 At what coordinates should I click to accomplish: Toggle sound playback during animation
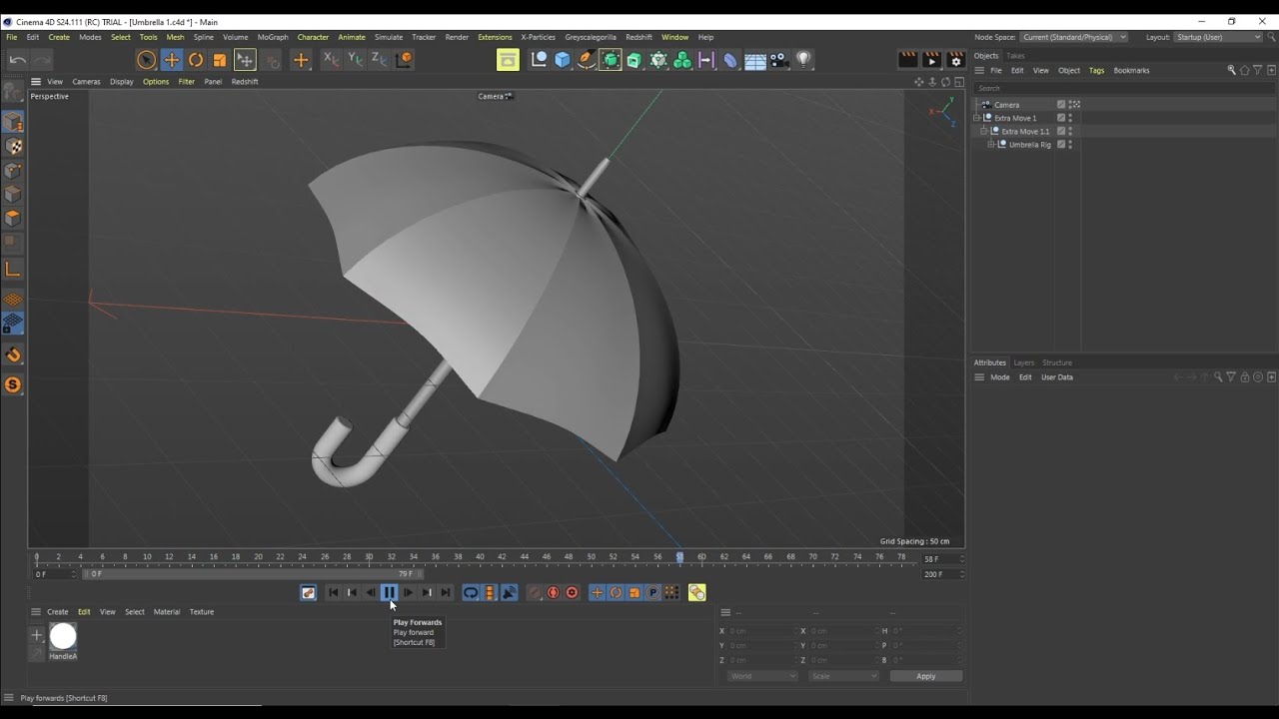click(509, 593)
